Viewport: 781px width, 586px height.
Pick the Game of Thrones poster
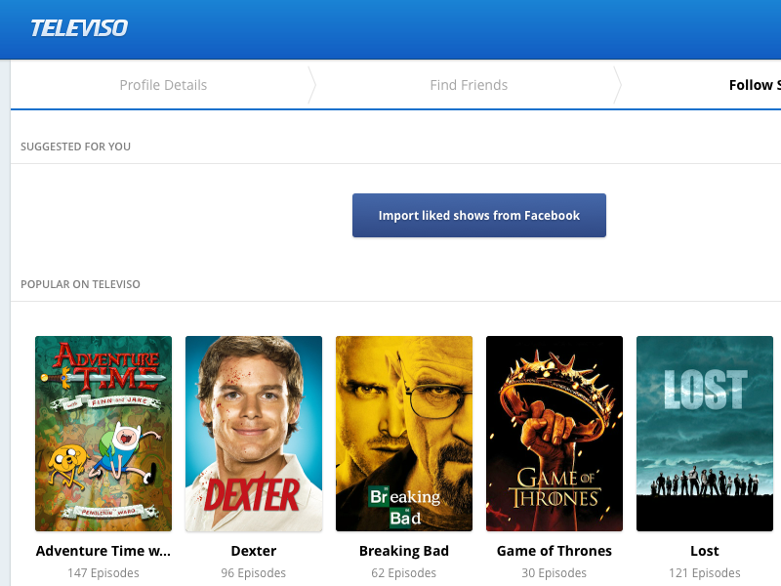click(555, 434)
